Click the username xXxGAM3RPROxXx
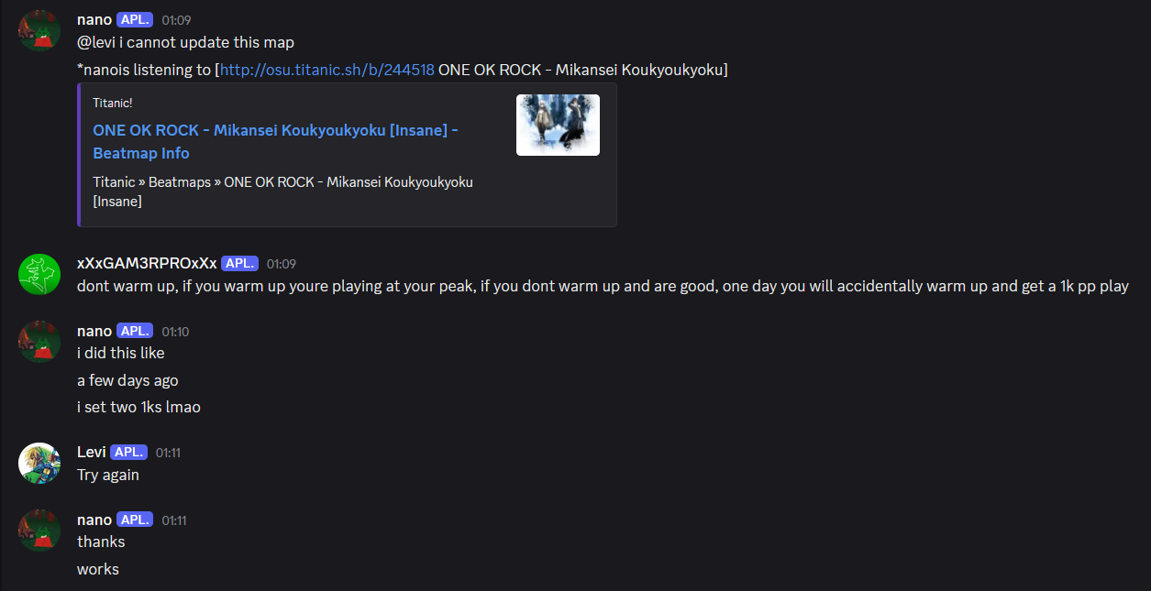 coord(147,263)
